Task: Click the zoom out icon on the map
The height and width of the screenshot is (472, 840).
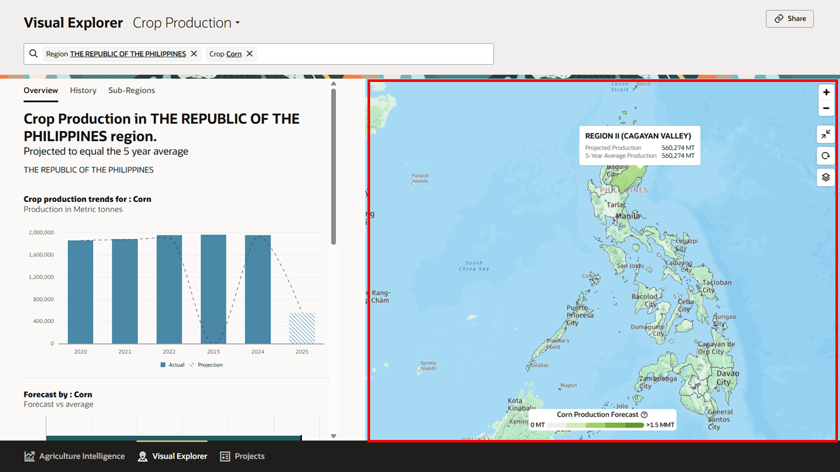Action: pos(826,108)
